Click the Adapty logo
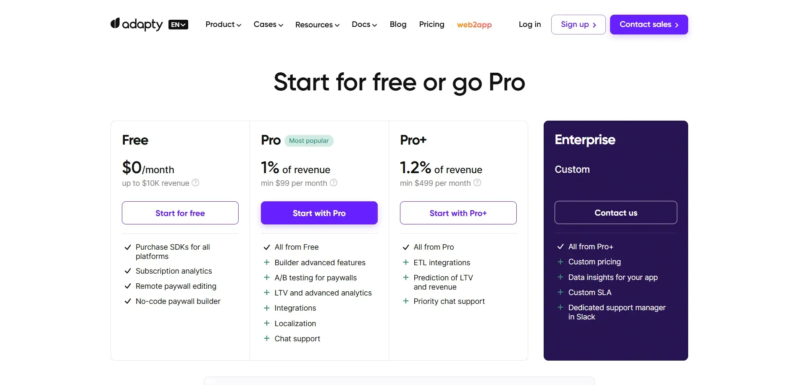This screenshot has height=385, width=797. coord(136,24)
